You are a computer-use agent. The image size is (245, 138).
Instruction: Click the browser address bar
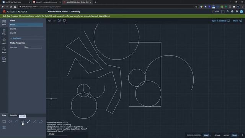(x=108, y=7)
